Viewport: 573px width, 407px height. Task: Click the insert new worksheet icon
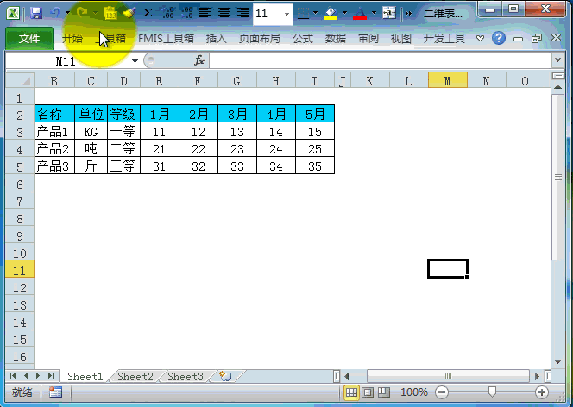coord(225,377)
